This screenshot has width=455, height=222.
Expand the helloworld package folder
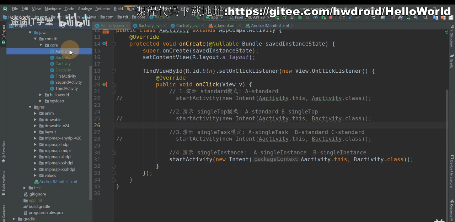(41, 95)
